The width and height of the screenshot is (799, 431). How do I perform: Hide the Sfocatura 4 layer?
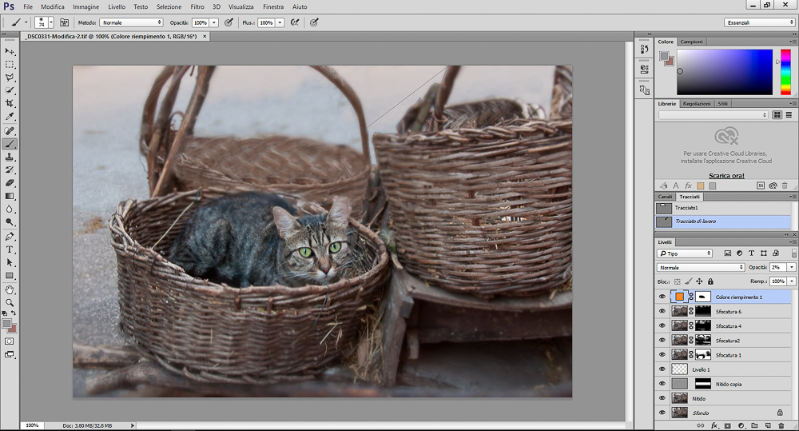[x=662, y=325]
